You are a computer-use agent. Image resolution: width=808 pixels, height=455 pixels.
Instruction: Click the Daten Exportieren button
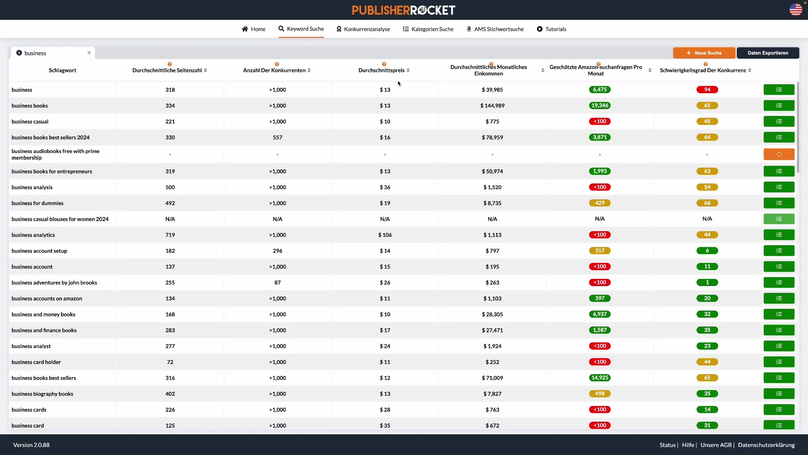tap(768, 53)
